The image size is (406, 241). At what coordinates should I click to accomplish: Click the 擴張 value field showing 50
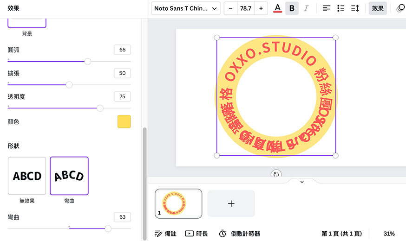pyautogui.click(x=122, y=73)
